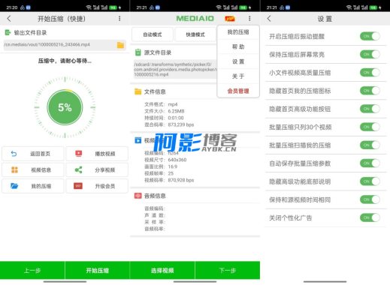This screenshot has height=285, width=390.
Task: Click the orange grid video info icon
Action: [14, 169]
